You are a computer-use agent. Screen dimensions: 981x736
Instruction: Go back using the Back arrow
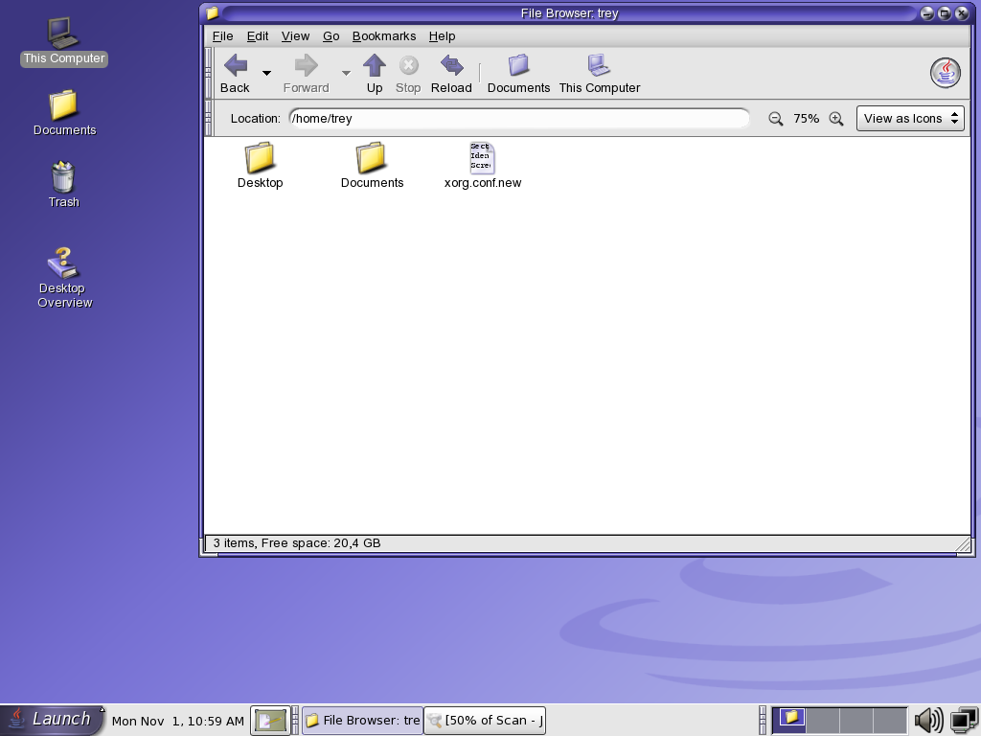pos(236,74)
